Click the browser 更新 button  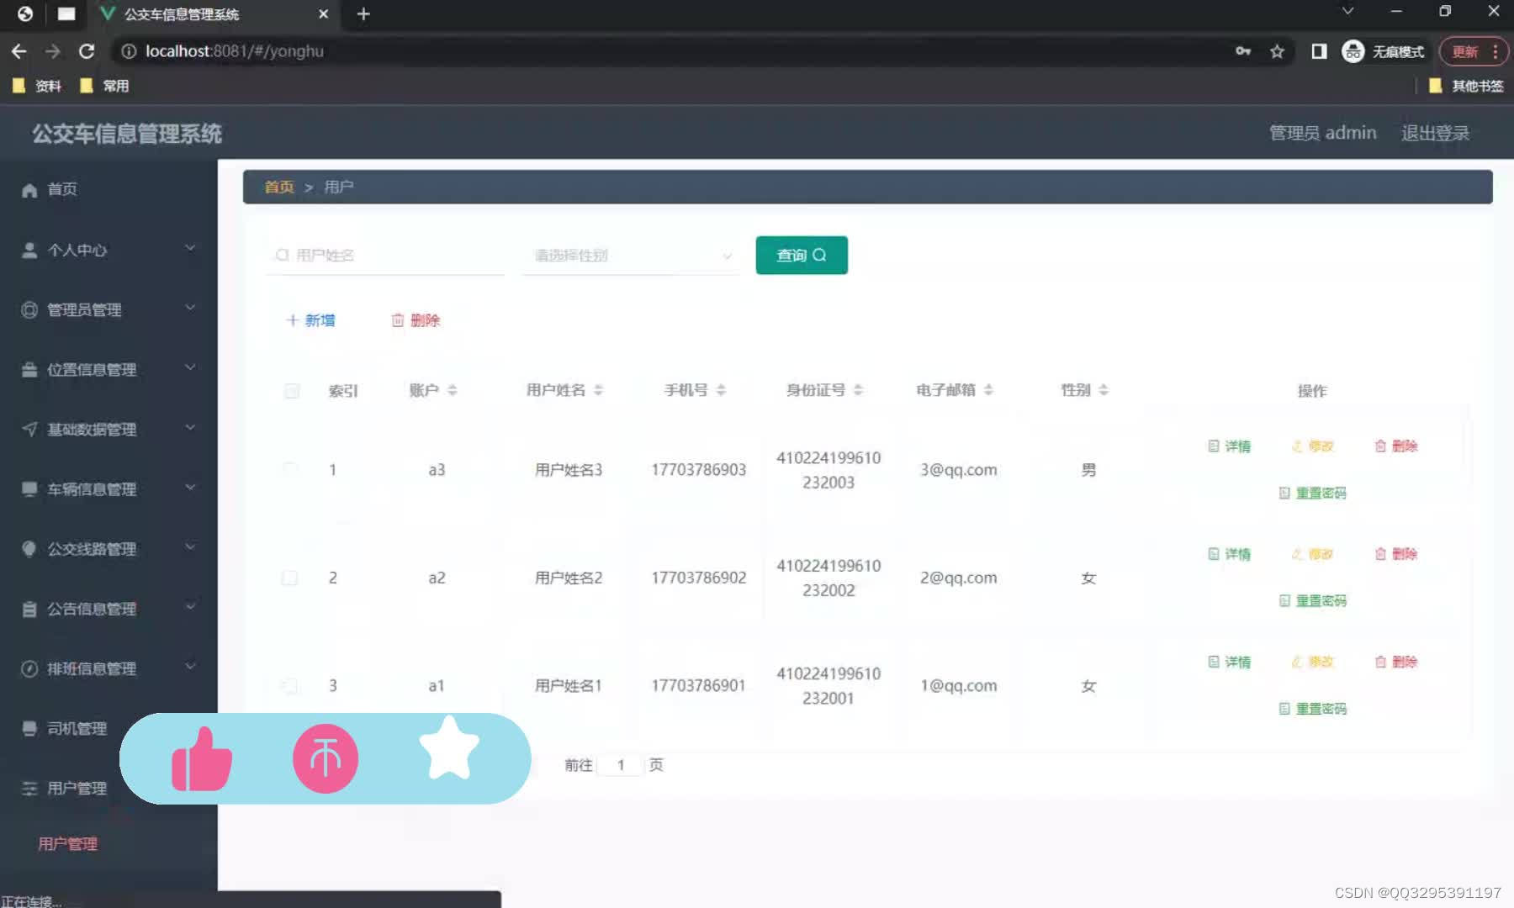1474,51
